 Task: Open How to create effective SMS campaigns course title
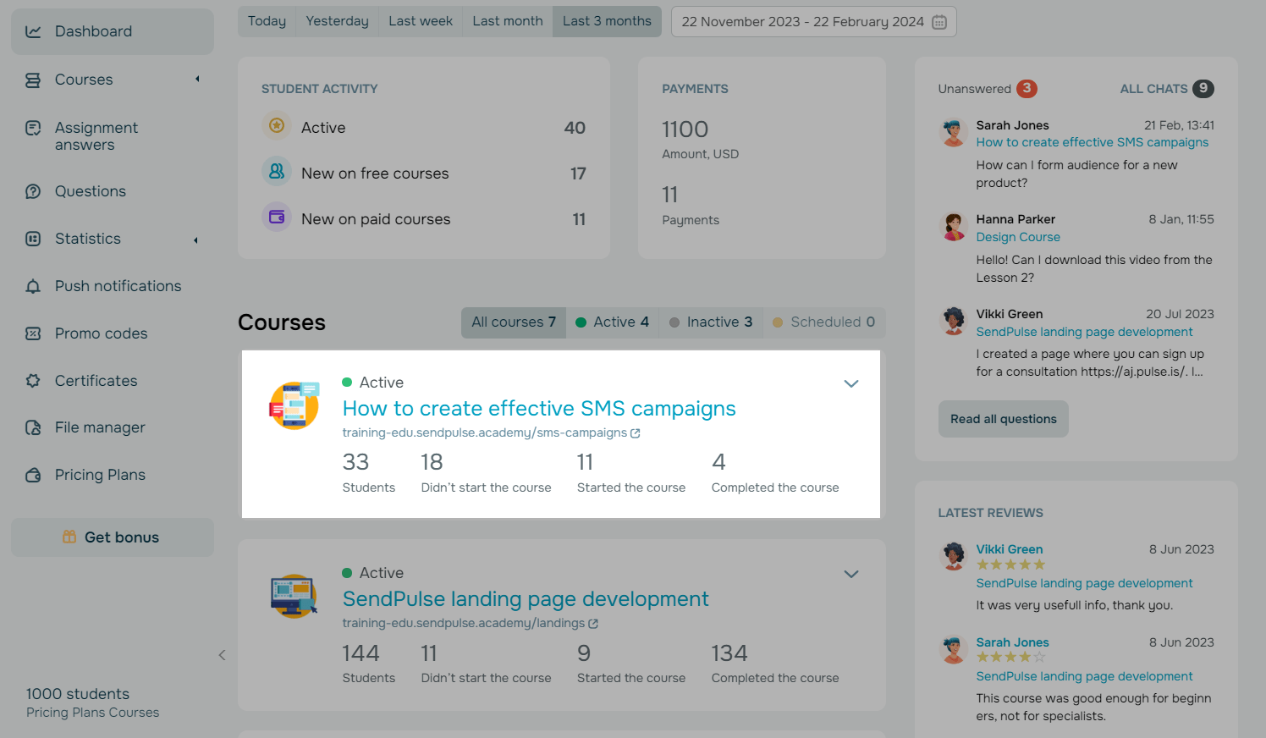pos(539,409)
